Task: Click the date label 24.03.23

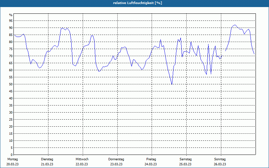Action: tap(151, 164)
